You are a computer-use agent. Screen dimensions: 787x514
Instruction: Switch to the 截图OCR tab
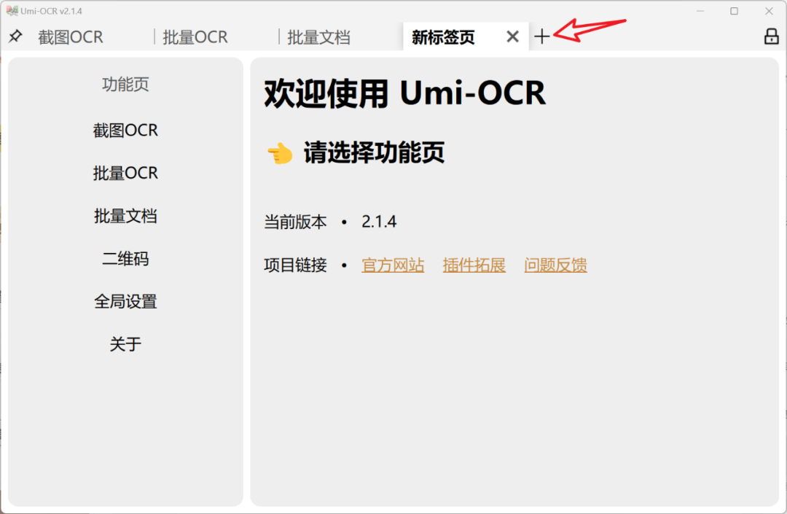[71, 36]
